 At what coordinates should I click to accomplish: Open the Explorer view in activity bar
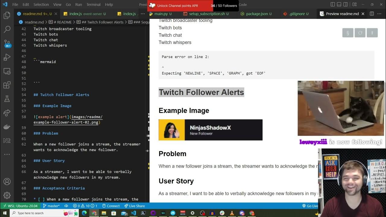pyautogui.click(x=7, y=16)
